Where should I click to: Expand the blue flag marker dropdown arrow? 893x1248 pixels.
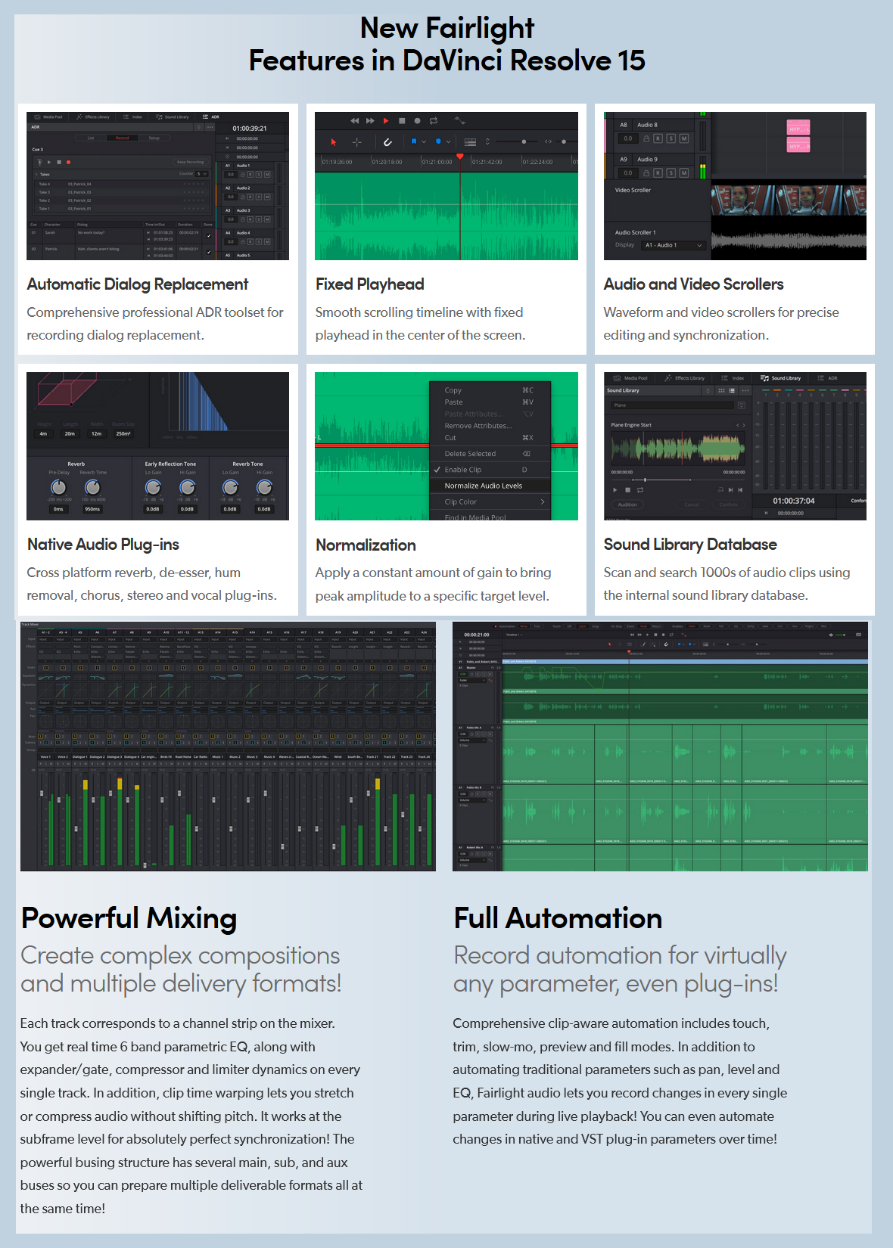click(x=424, y=141)
